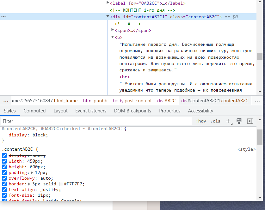265x210 pixels.
Task: Expand the padding shorthand property
Action: [32, 173]
